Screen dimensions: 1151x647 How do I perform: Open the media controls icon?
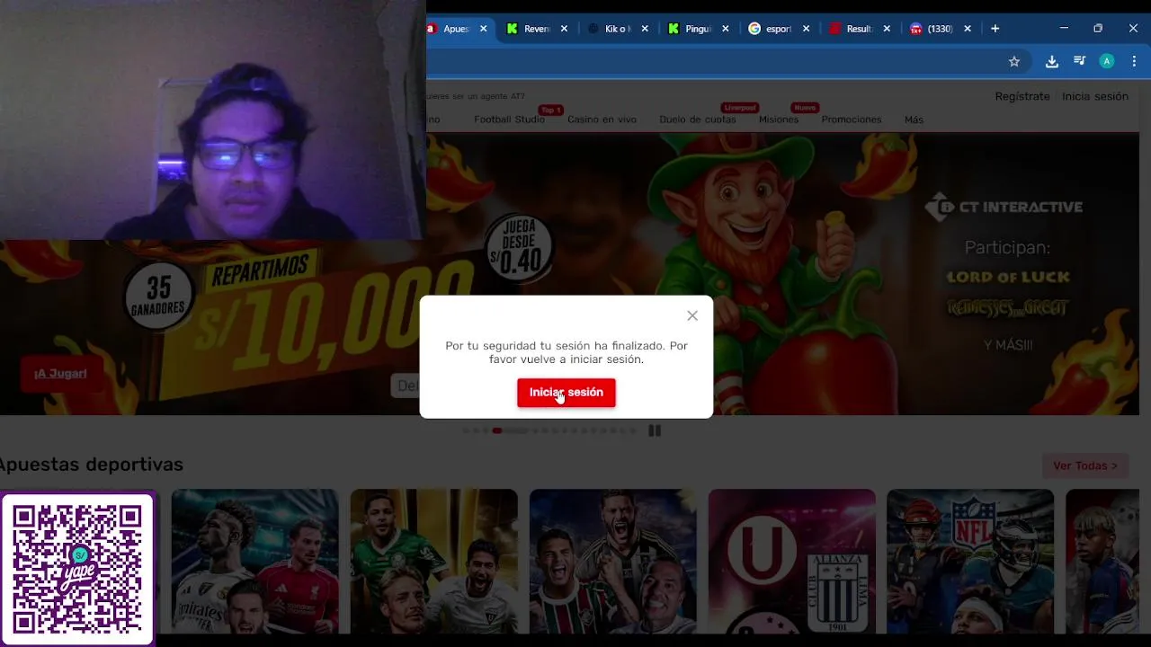(x=1079, y=61)
